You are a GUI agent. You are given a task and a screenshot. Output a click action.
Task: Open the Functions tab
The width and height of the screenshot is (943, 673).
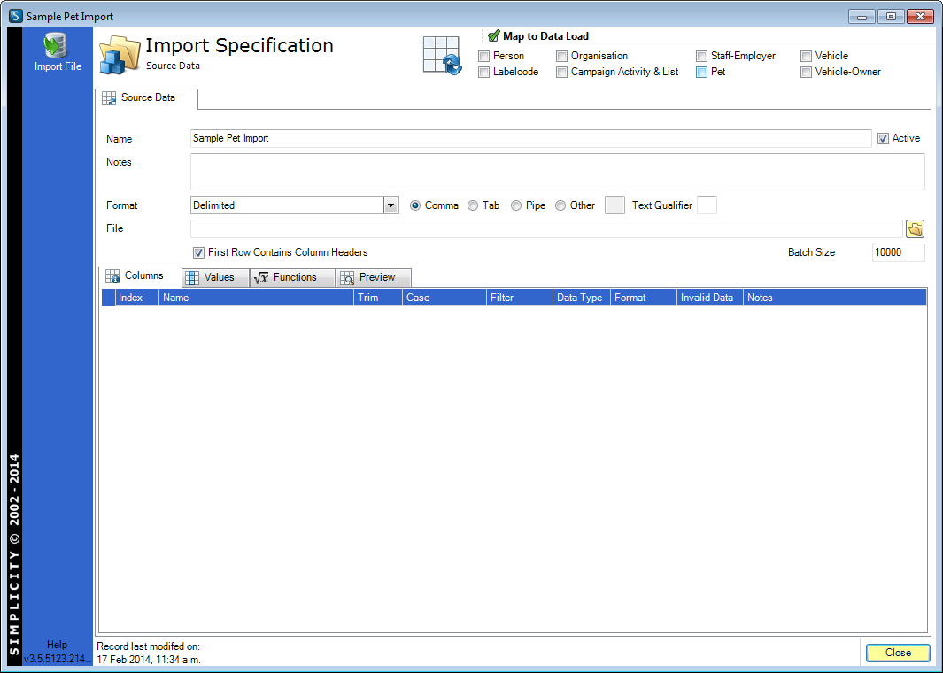(x=292, y=277)
